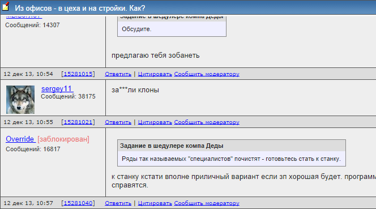The height and width of the screenshot is (209, 376).
Task: Open the sergey11 user profile link
Action: point(57,89)
